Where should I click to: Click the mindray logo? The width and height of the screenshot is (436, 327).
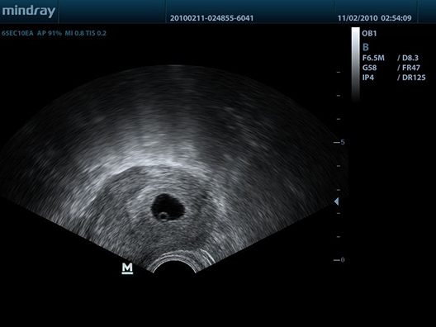coord(29,12)
